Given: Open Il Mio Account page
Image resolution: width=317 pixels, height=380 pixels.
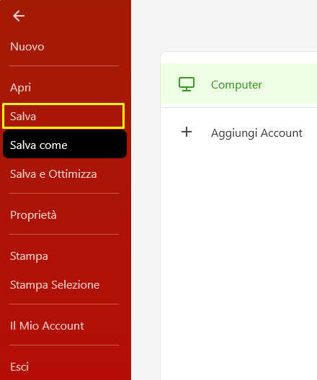Looking at the screenshot, I should click(47, 326).
